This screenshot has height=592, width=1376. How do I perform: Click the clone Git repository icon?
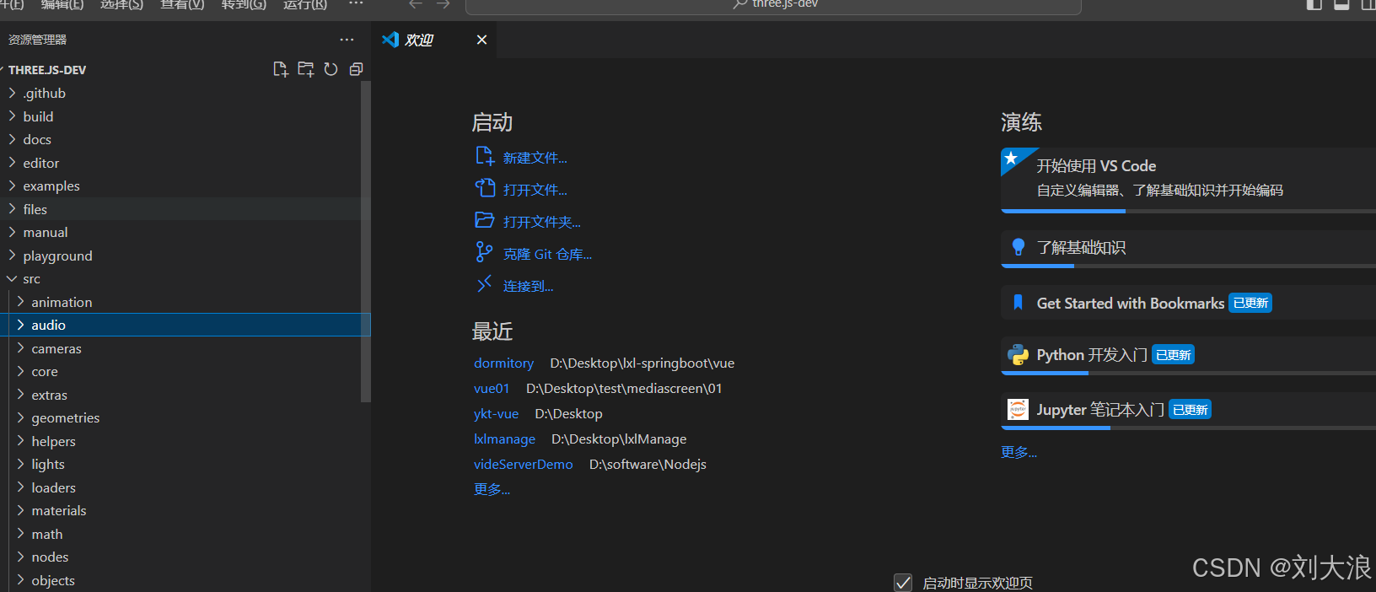coord(484,252)
